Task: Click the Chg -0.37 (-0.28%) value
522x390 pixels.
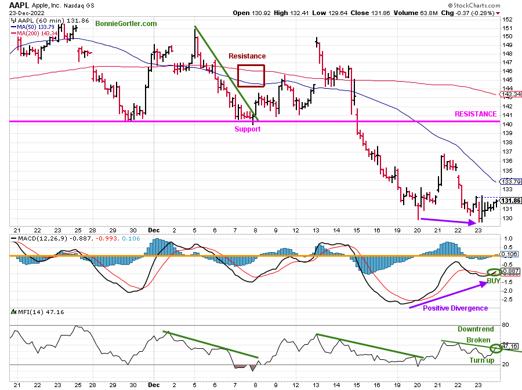Action: coord(467,13)
